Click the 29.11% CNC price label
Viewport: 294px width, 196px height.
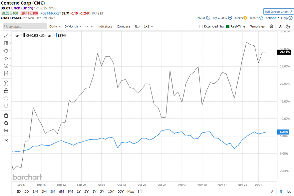(284, 52)
